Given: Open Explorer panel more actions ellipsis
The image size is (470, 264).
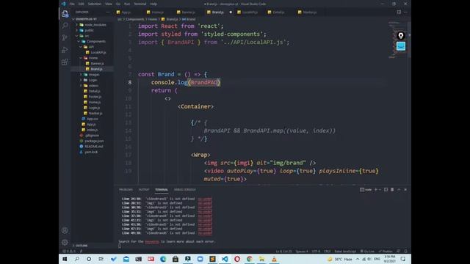Looking at the screenshot, I should tap(108, 12).
